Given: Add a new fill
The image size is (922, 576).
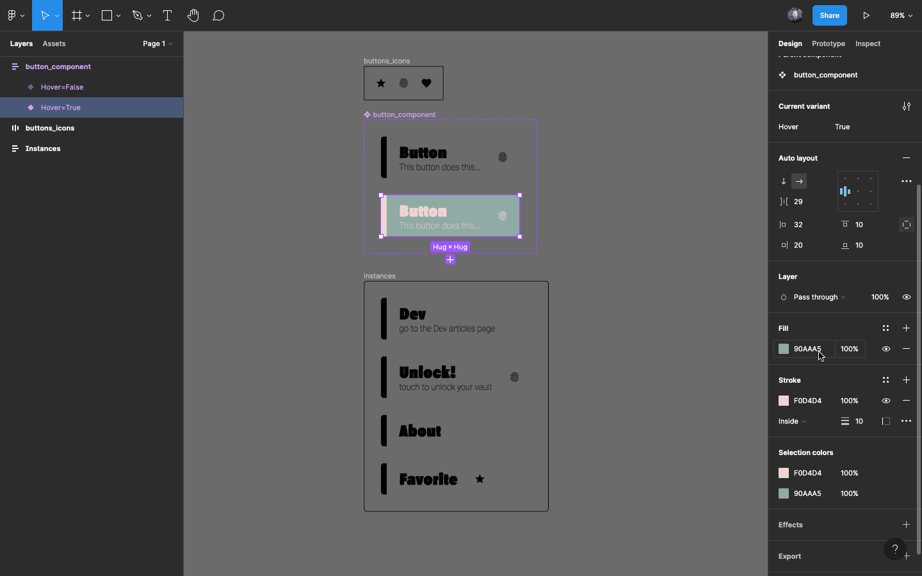Looking at the screenshot, I should point(906,328).
